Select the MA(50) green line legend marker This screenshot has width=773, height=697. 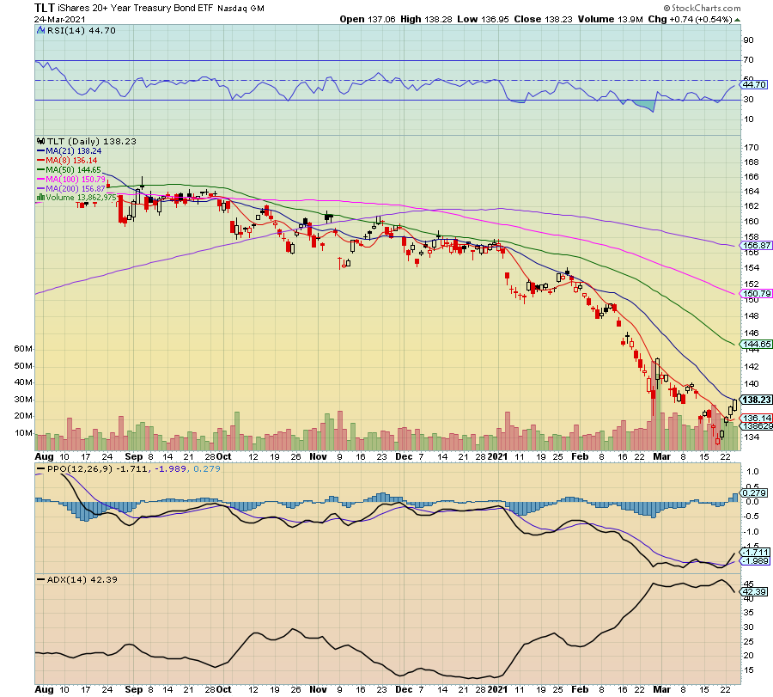click(x=41, y=170)
